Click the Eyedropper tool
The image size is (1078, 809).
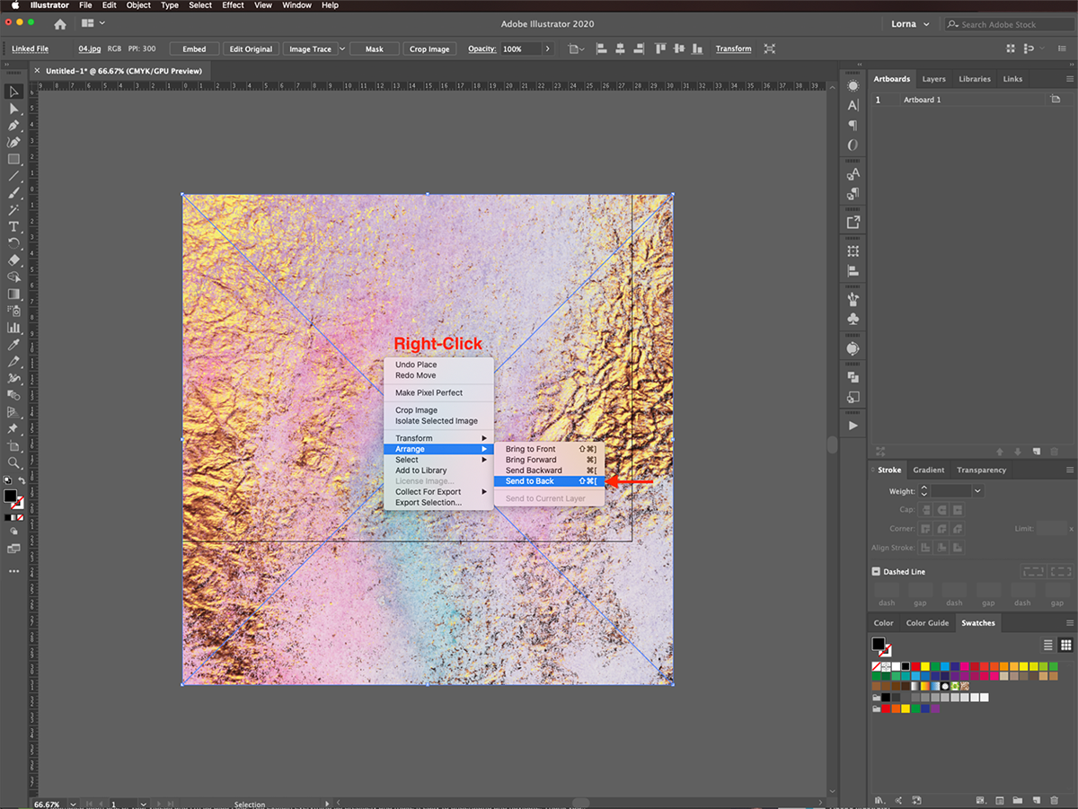(13, 345)
